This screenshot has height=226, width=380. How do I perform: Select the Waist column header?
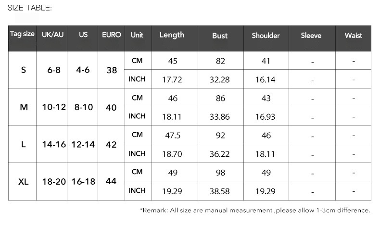(x=353, y=36)
